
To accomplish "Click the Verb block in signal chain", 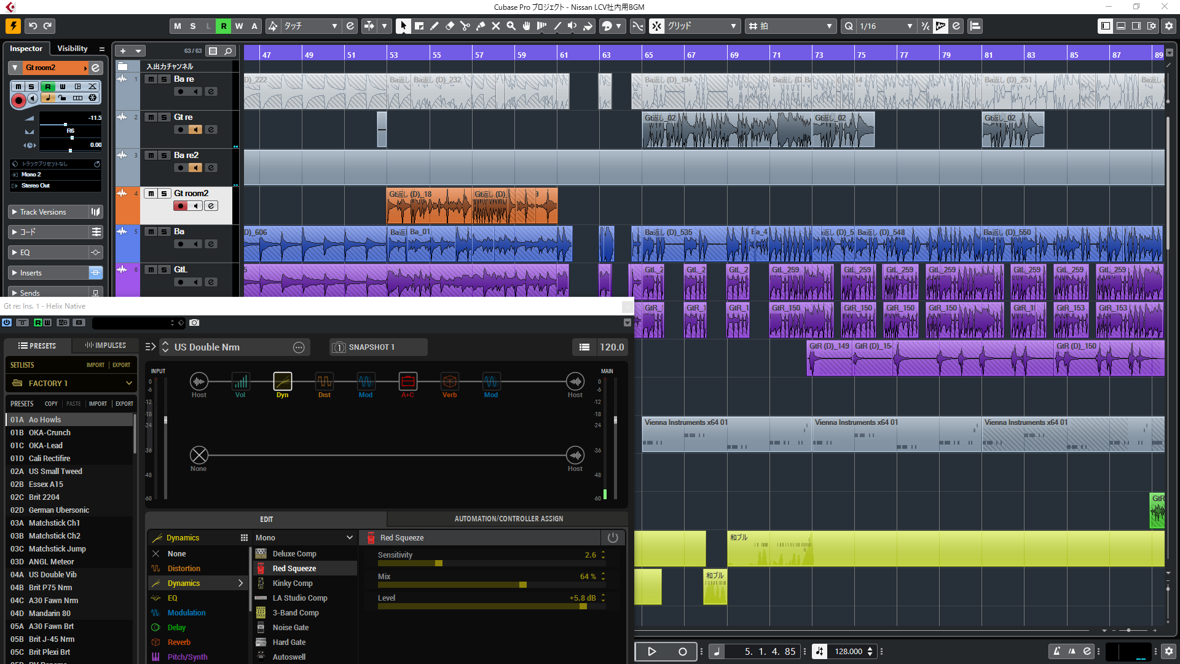I will click(449, 382).
